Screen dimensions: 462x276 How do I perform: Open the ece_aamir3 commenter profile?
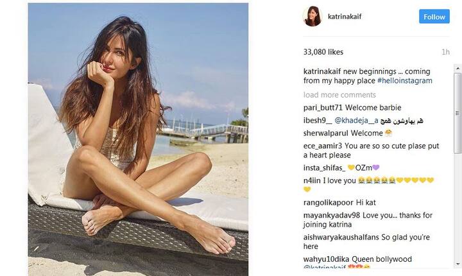pos(323,146)
